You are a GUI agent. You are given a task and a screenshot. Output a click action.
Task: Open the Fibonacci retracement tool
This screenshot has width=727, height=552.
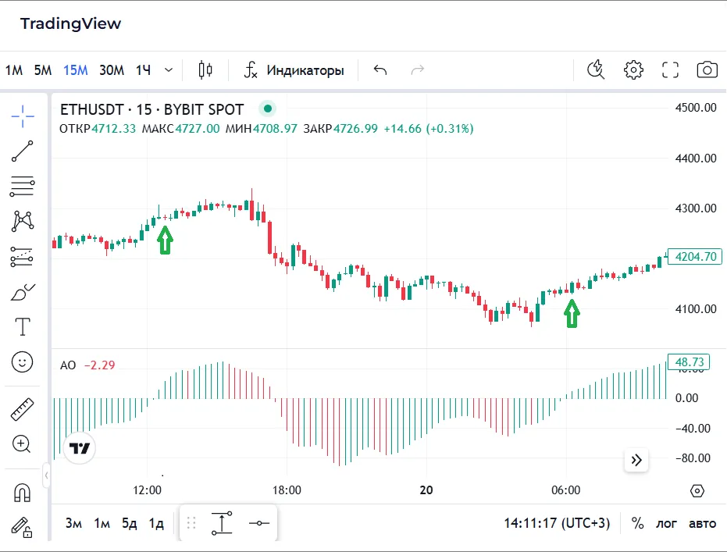click(23, 187)
